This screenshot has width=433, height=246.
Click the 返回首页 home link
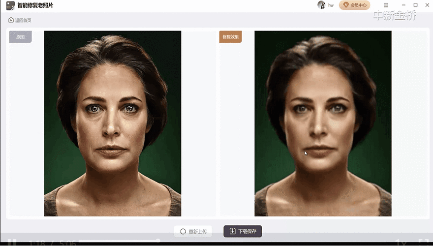[20, 20]
